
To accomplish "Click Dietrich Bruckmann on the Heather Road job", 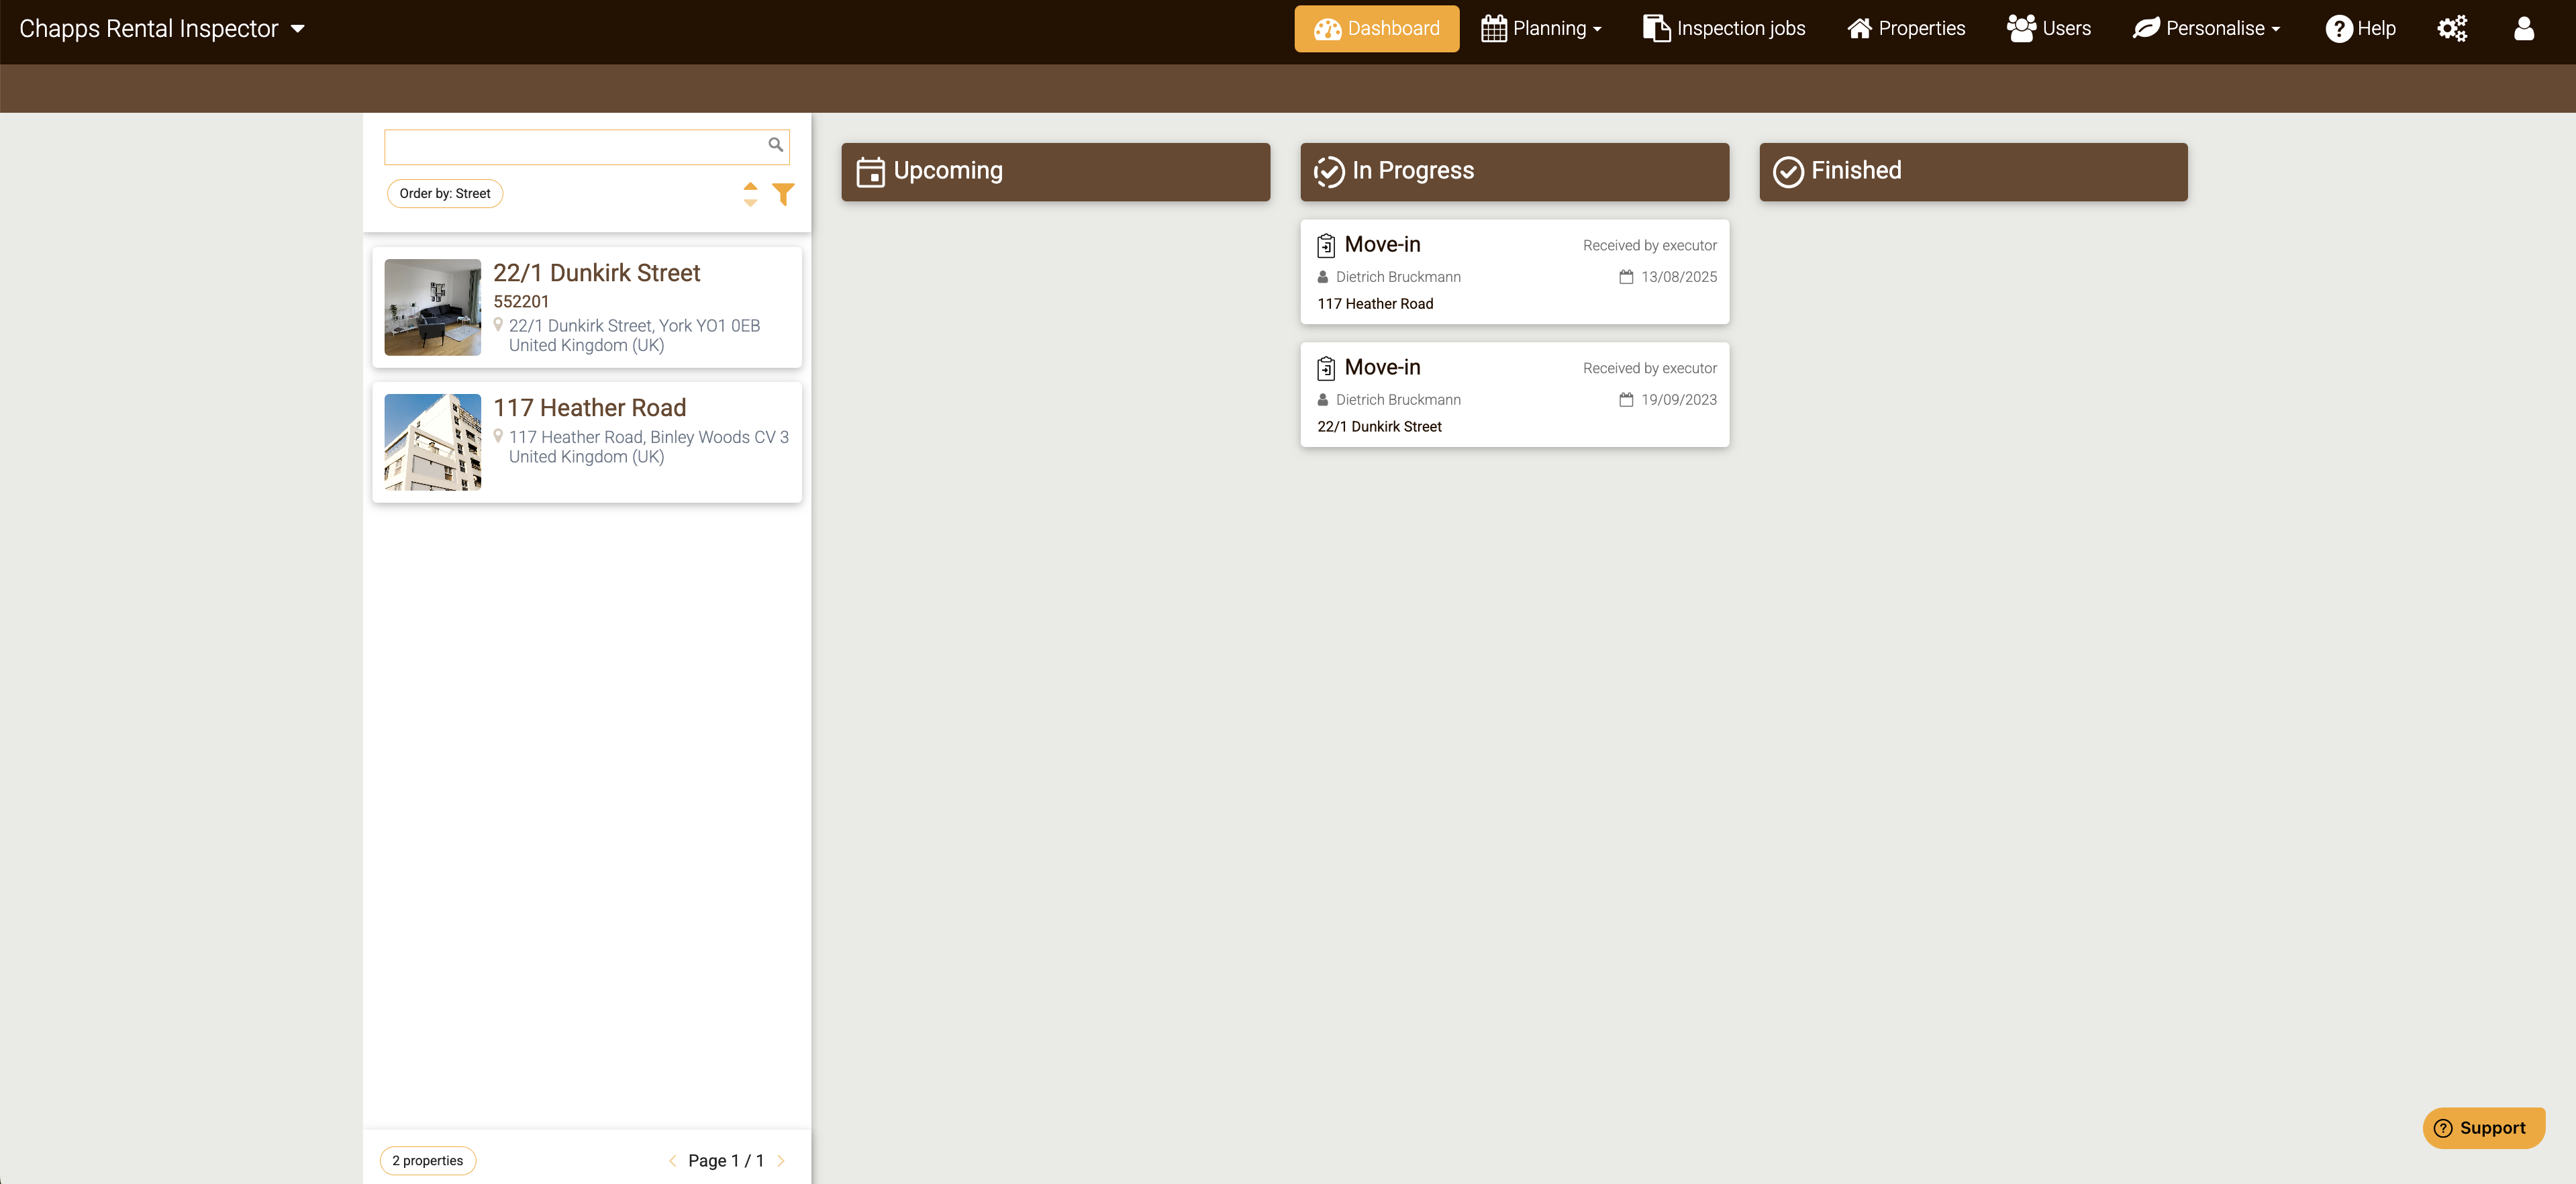I will click(x=1398, y=277).
